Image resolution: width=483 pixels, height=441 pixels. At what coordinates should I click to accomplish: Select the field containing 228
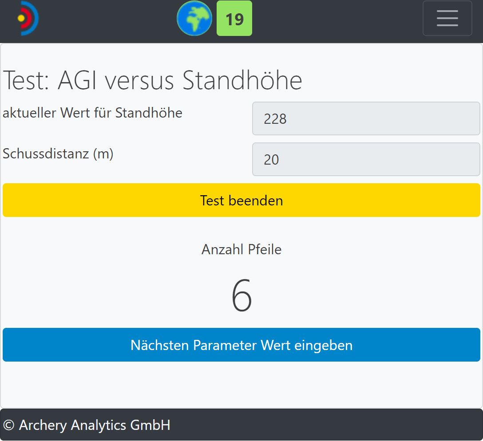click(366, 118)
